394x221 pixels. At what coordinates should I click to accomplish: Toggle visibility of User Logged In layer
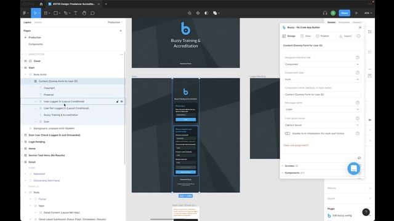(x=122, y=101)
